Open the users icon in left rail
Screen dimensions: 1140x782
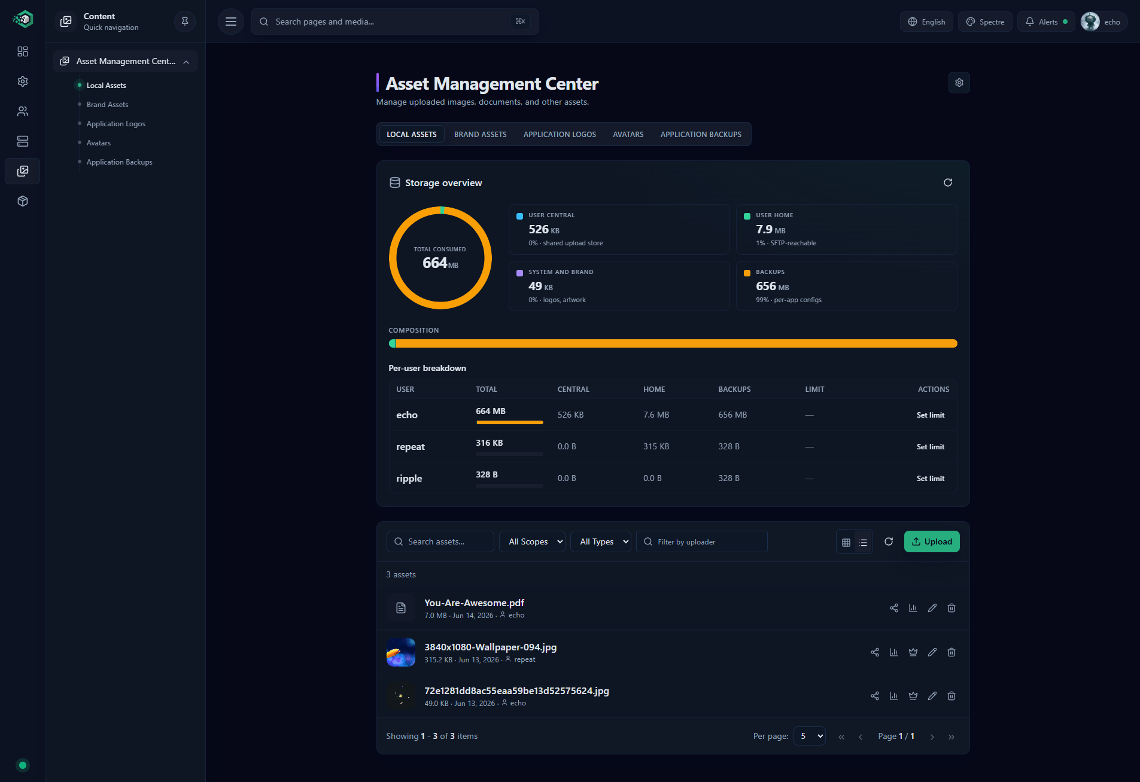point(23,111)
